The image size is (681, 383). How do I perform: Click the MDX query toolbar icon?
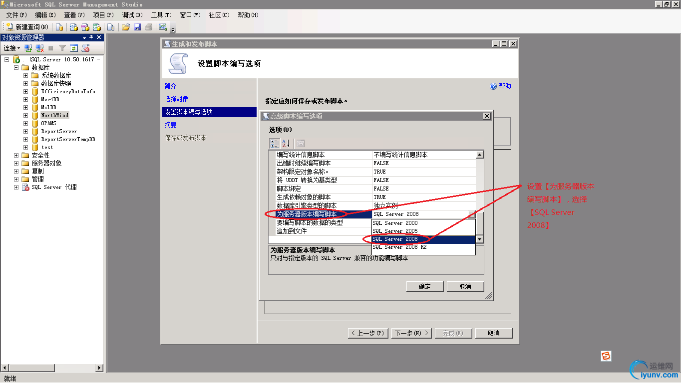(x=73, y=27)
